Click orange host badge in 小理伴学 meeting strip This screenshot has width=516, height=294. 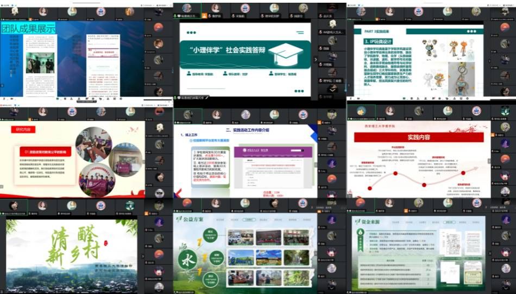(204, 16)
